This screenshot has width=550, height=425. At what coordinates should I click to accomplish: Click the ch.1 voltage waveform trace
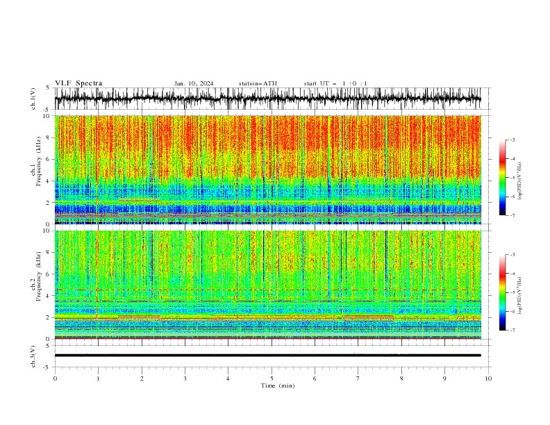(267, 99)
